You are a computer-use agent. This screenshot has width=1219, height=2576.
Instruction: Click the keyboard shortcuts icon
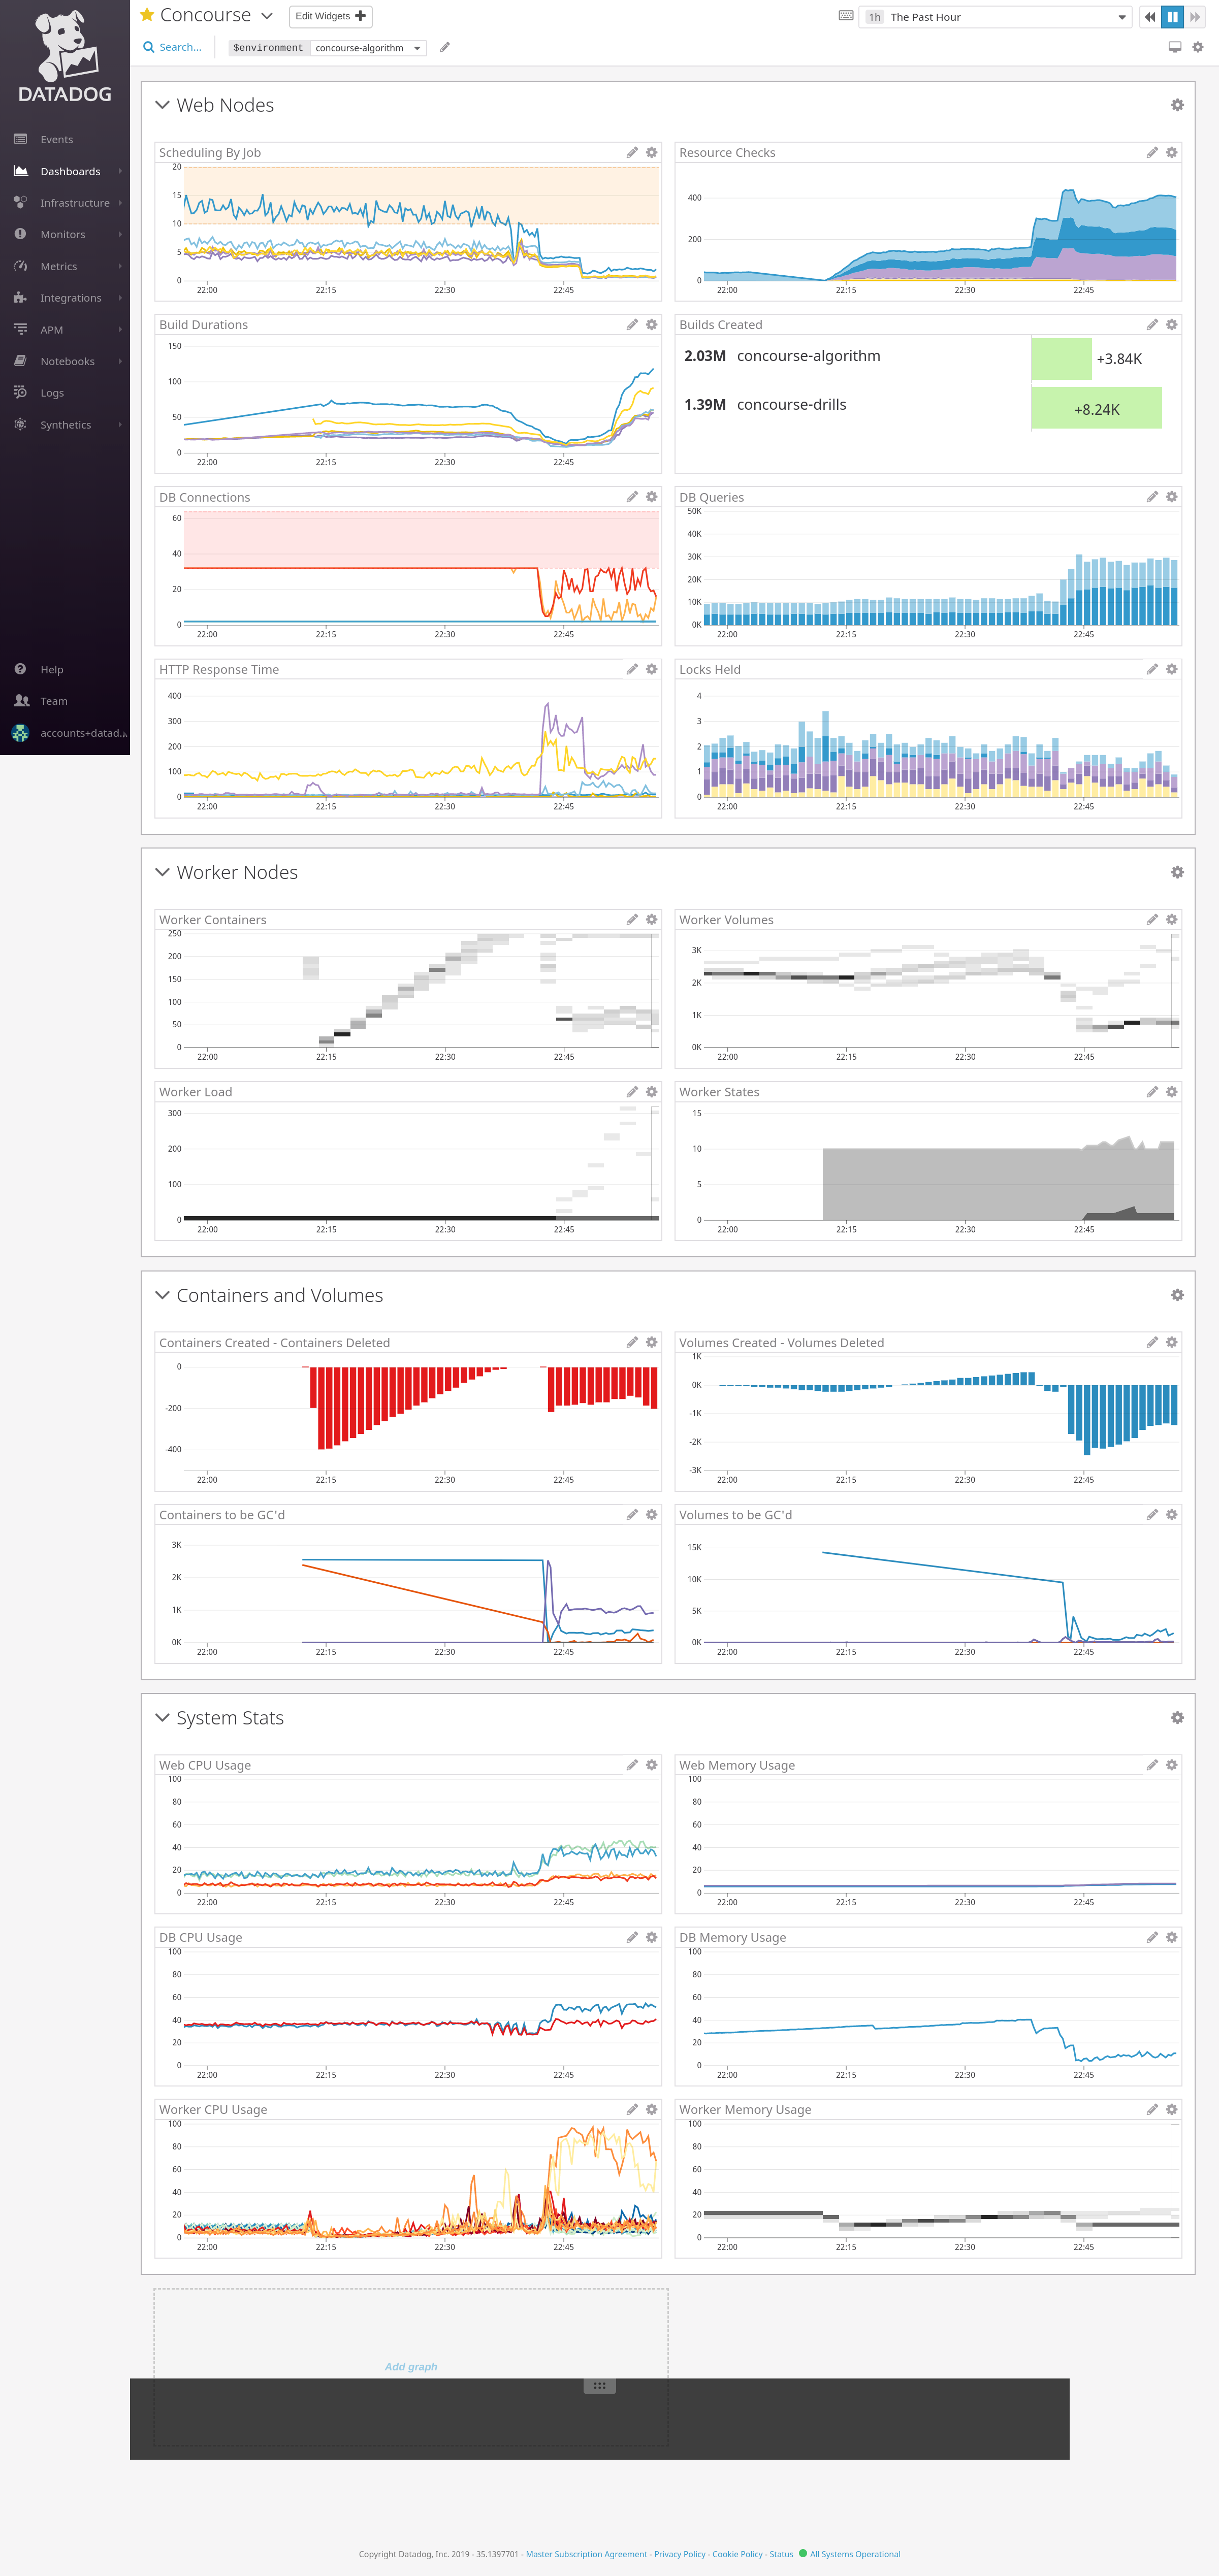pos(846,16)
